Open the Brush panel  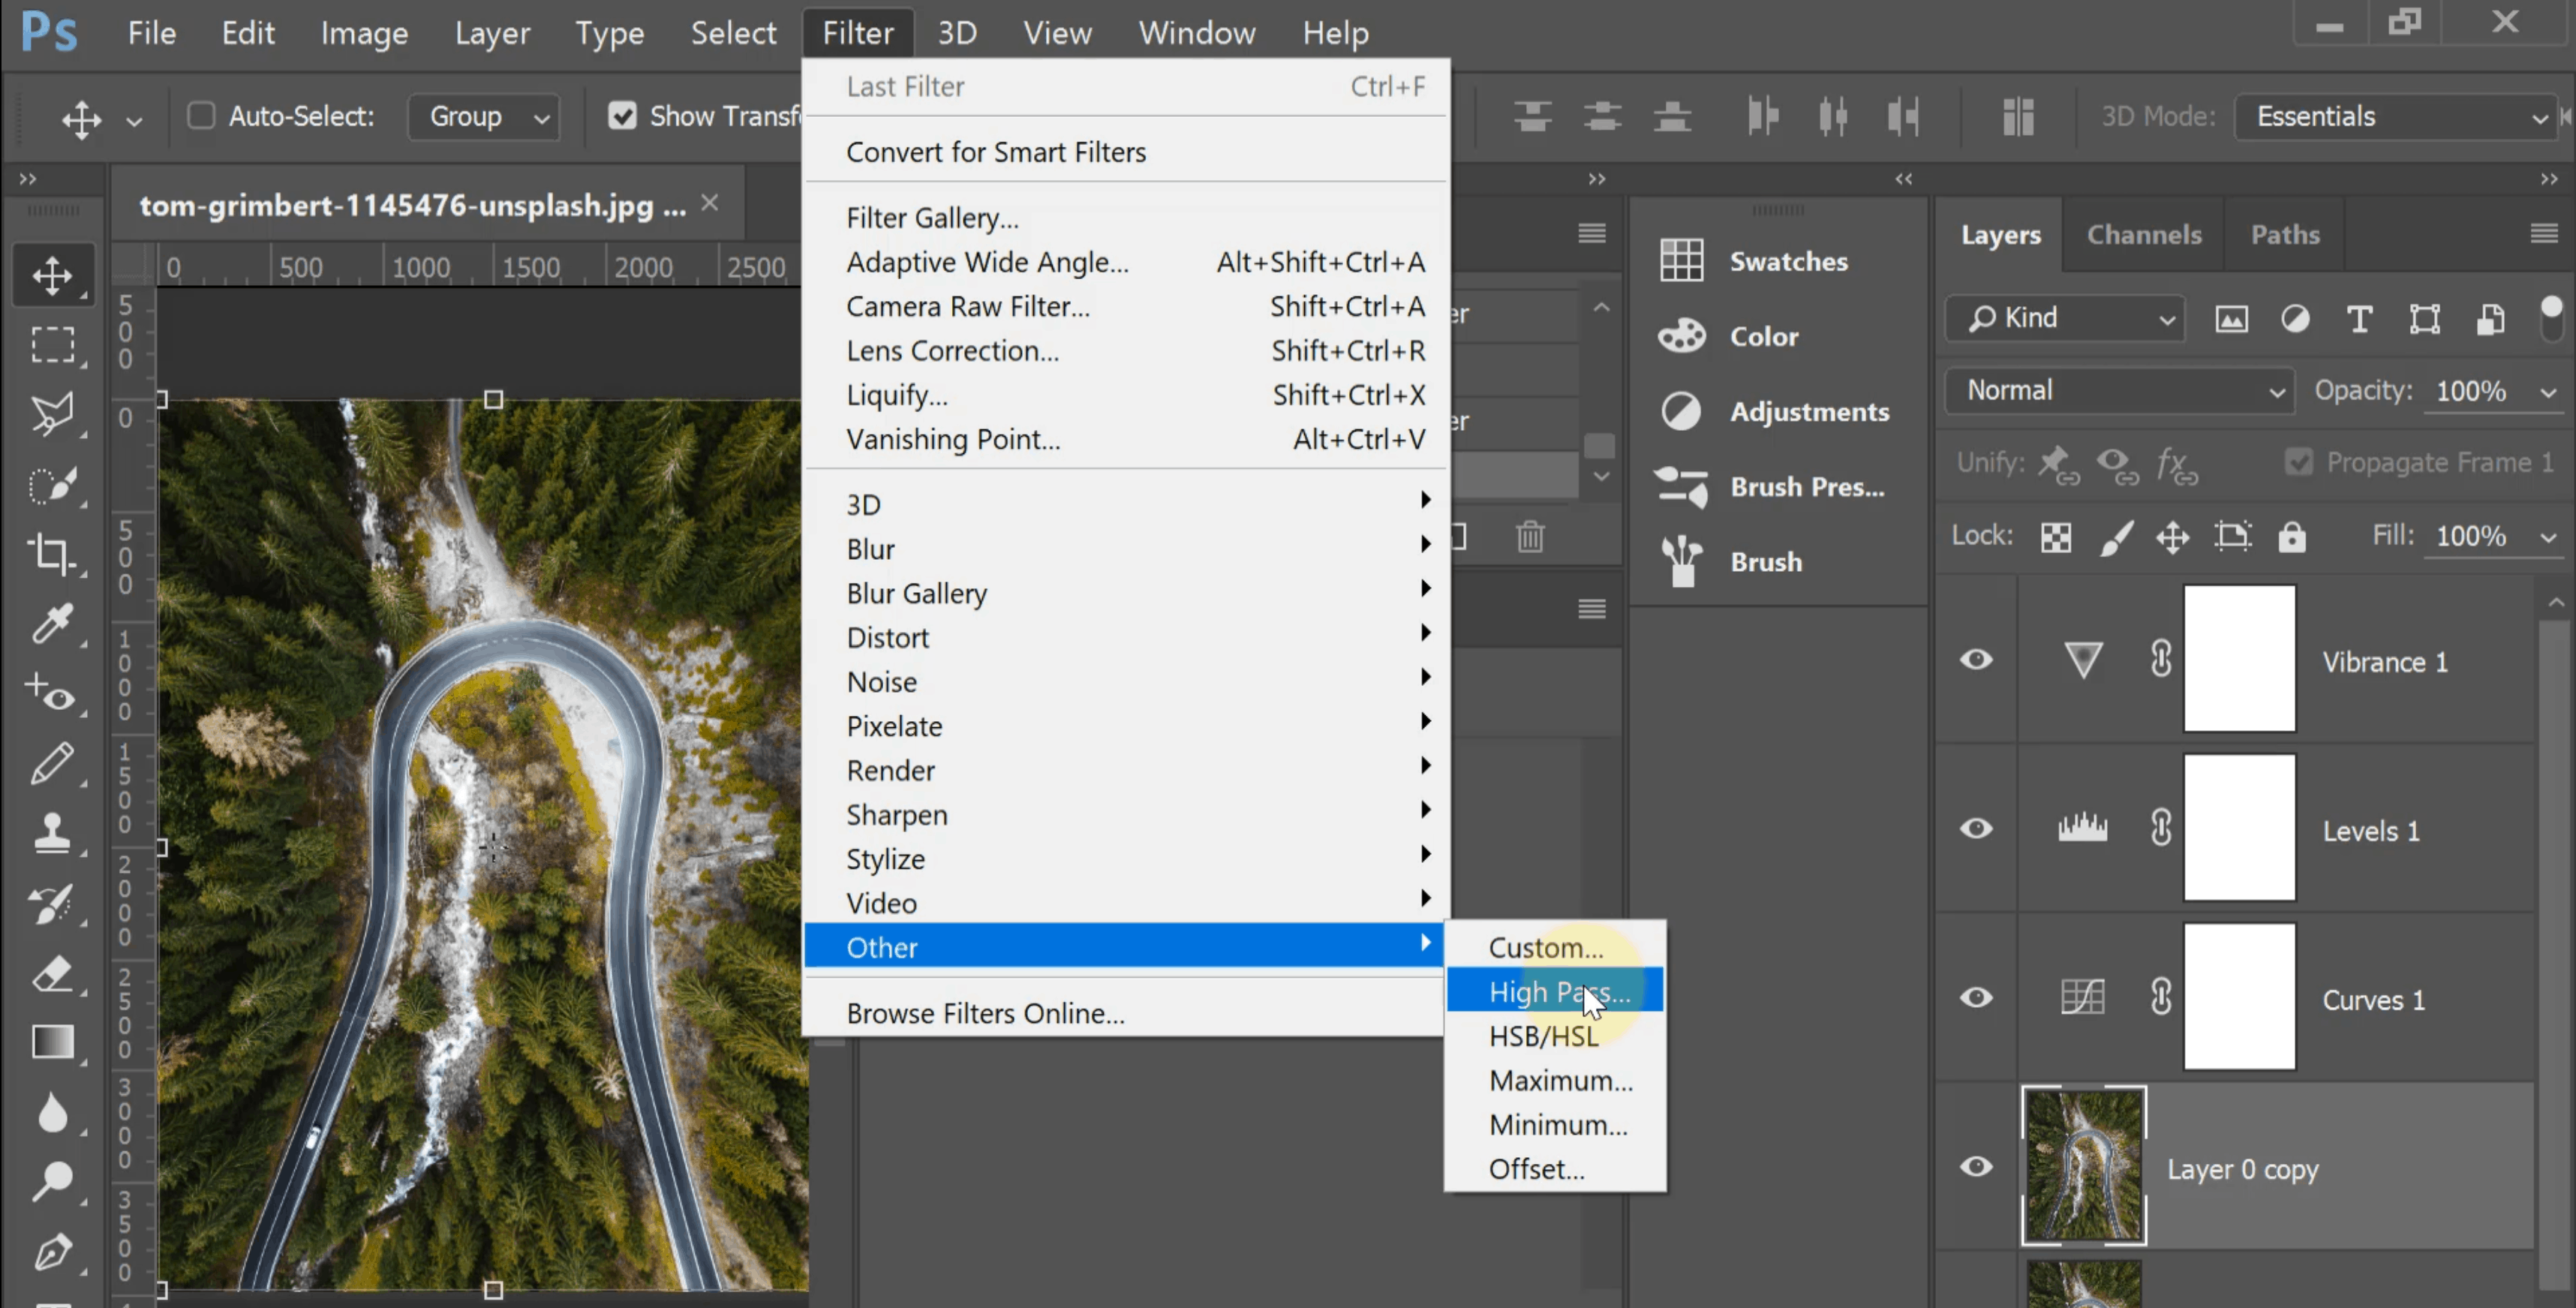point(1730,562)
